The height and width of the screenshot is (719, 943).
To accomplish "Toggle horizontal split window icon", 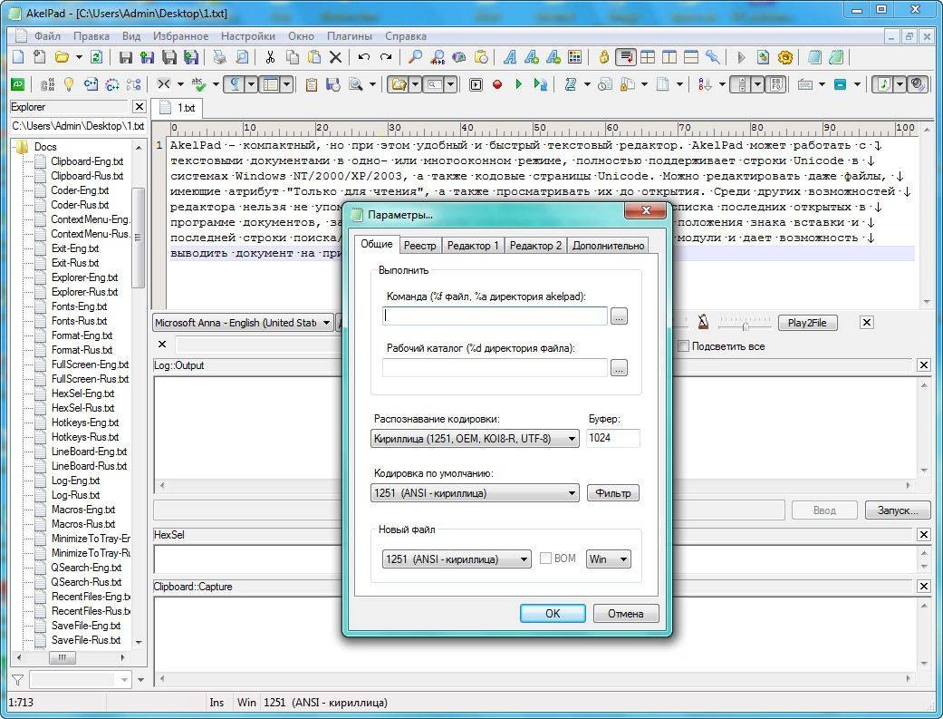I will (691, 57).
